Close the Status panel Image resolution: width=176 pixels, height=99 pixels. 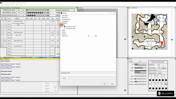(175, 59)
